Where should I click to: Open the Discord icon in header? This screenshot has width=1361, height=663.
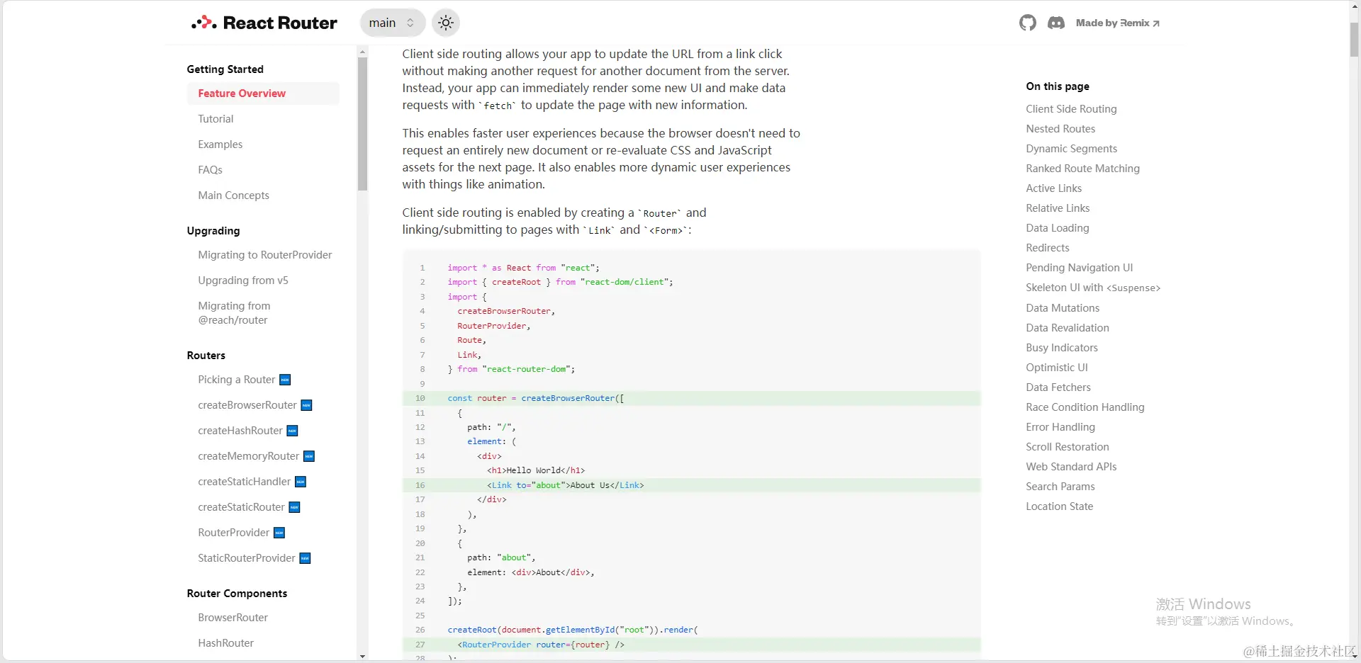(x=1056, y=23)
